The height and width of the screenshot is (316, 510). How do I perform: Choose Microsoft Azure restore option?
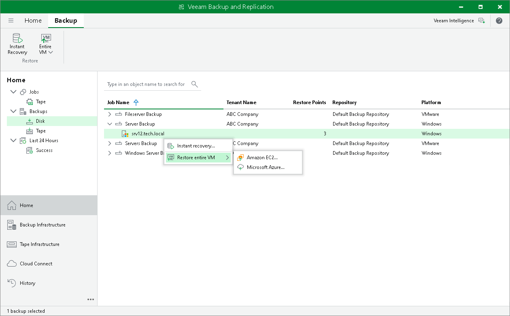tap(268, 167)
